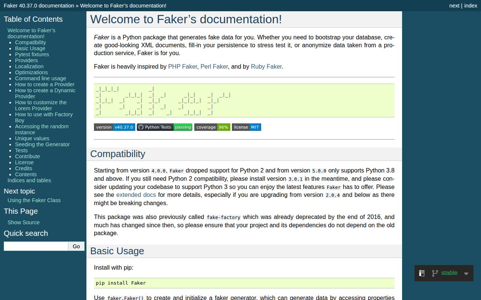Click the fake-factory inline code text
Image resolution: width=481 pixels, height=300 pixels.
point(224,217)
